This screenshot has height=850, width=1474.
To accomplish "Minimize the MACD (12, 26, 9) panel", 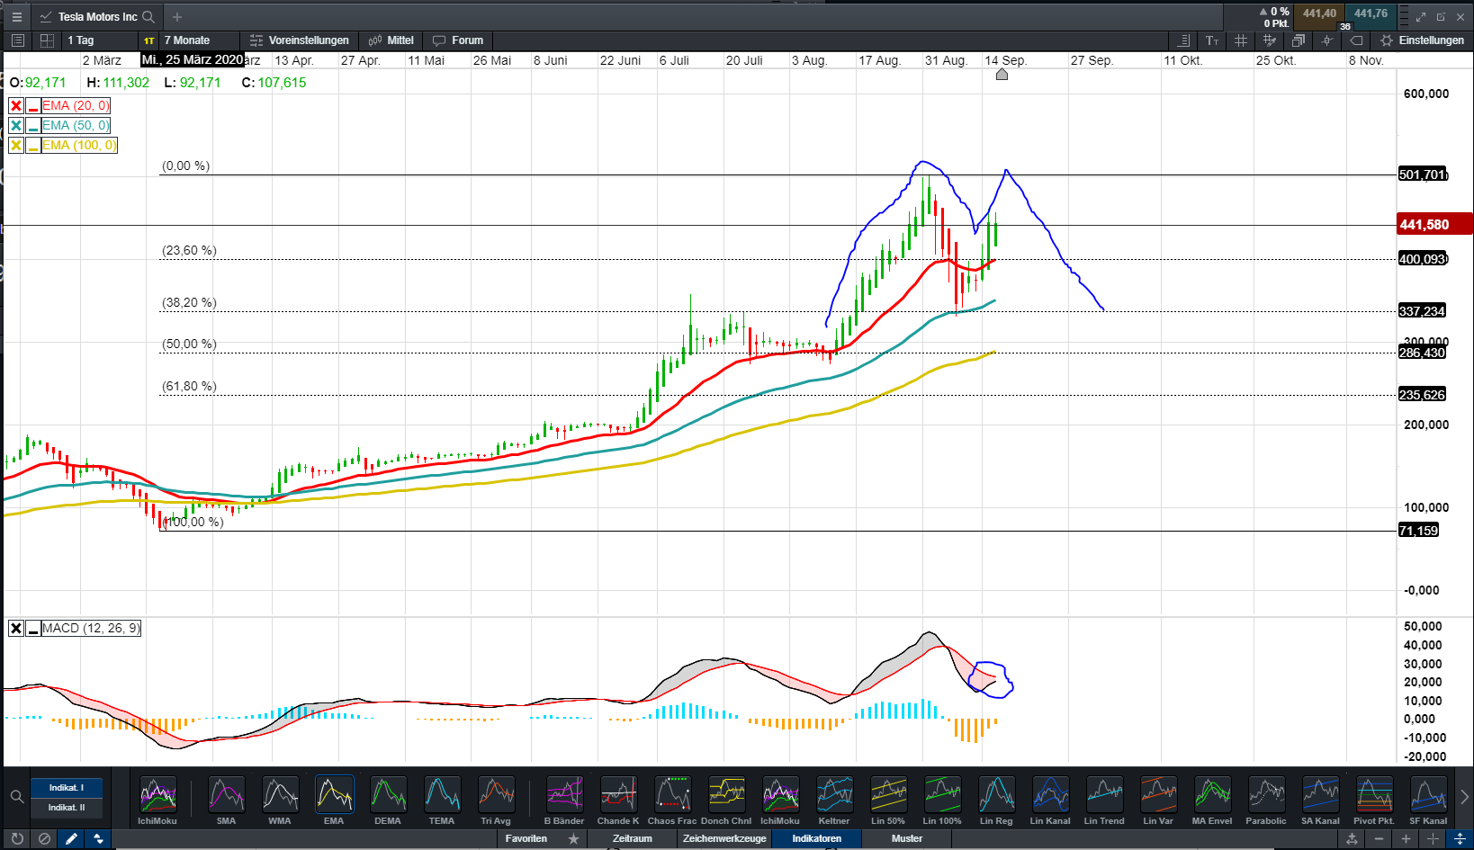I will pos(32,629).
